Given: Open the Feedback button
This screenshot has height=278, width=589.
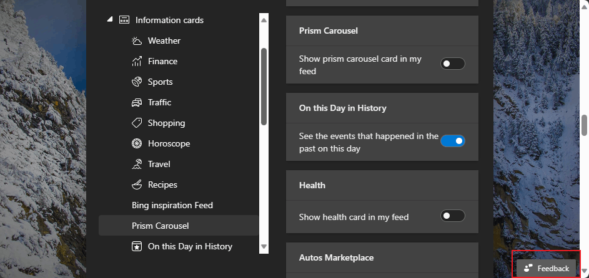Looking at the screenshot, I should click(547, 268).
